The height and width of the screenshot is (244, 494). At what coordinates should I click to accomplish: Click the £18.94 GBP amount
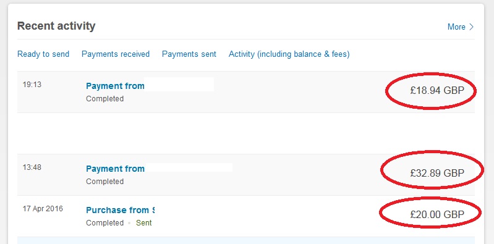(437, 90)
